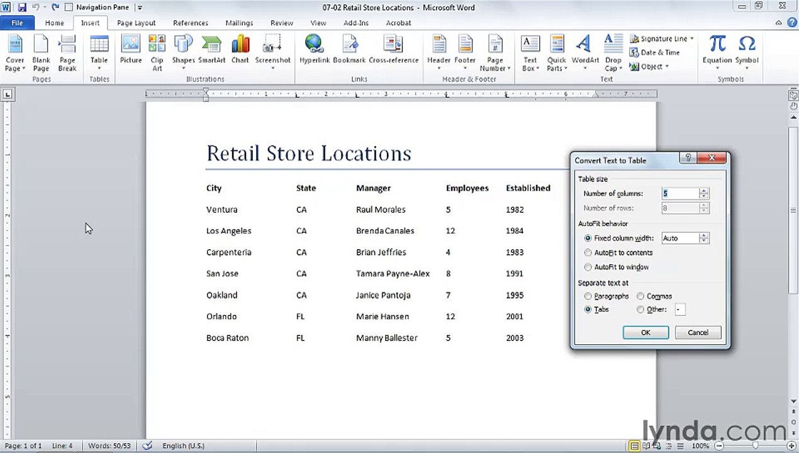Click the dialog Help question mark button

pyautogui.click(x=688, y=158)
